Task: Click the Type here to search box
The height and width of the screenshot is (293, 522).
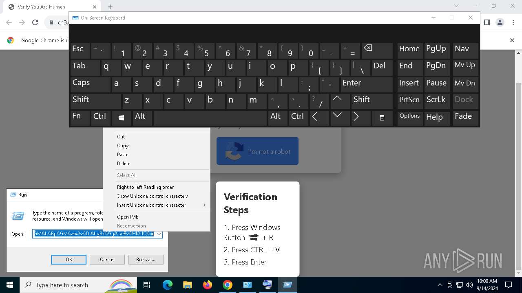Action: pyautogui.click(x=78, y=285)
